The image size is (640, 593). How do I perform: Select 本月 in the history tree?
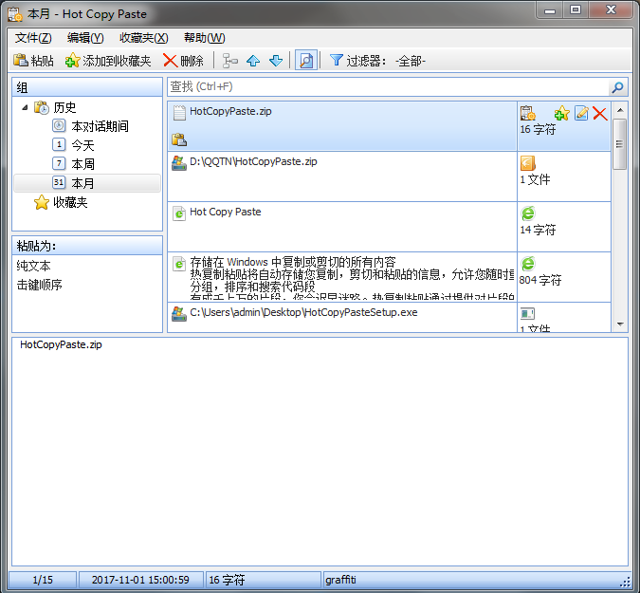[87, 183]
